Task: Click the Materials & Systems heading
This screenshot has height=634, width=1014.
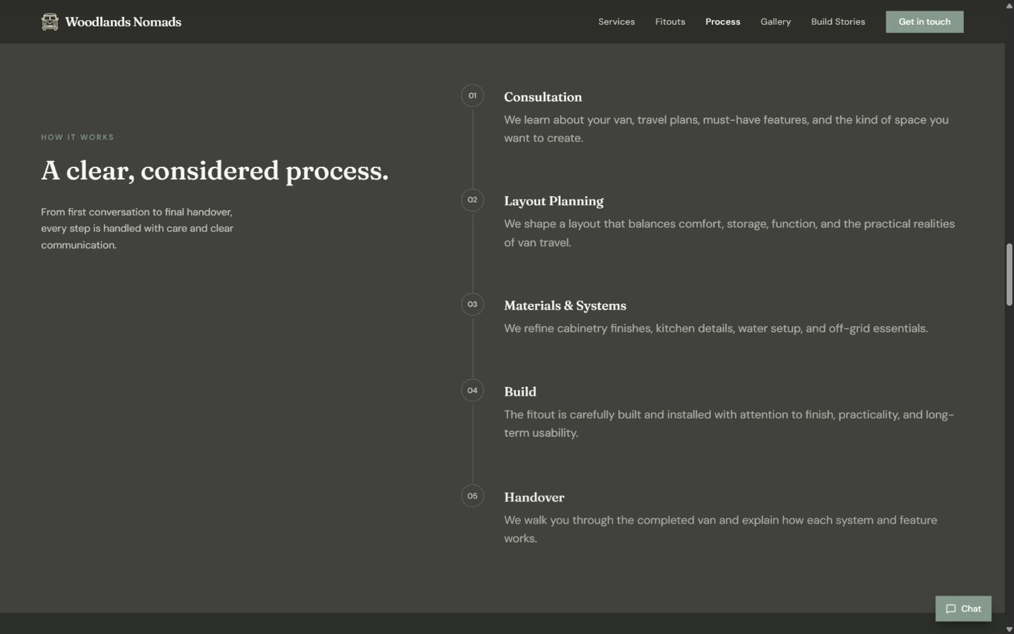Action: (x=565, y=306)
